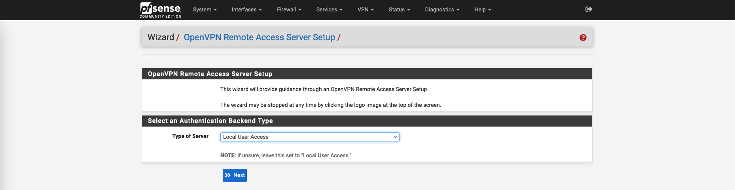735x190 pixels.
Task: Open the VPN menu
Action: click(x=365, y=9)
